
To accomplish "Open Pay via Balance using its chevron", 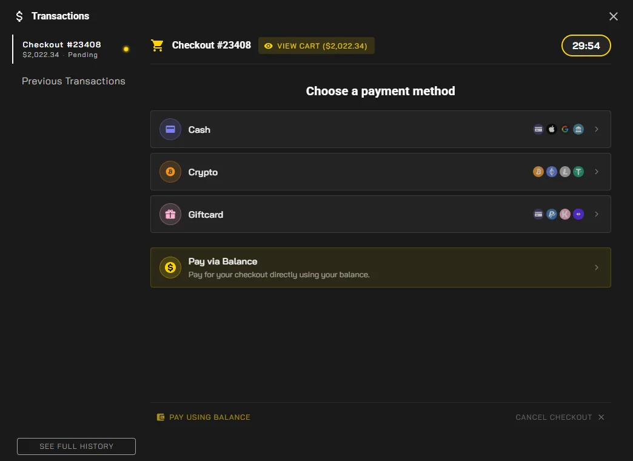I will 596,268.
